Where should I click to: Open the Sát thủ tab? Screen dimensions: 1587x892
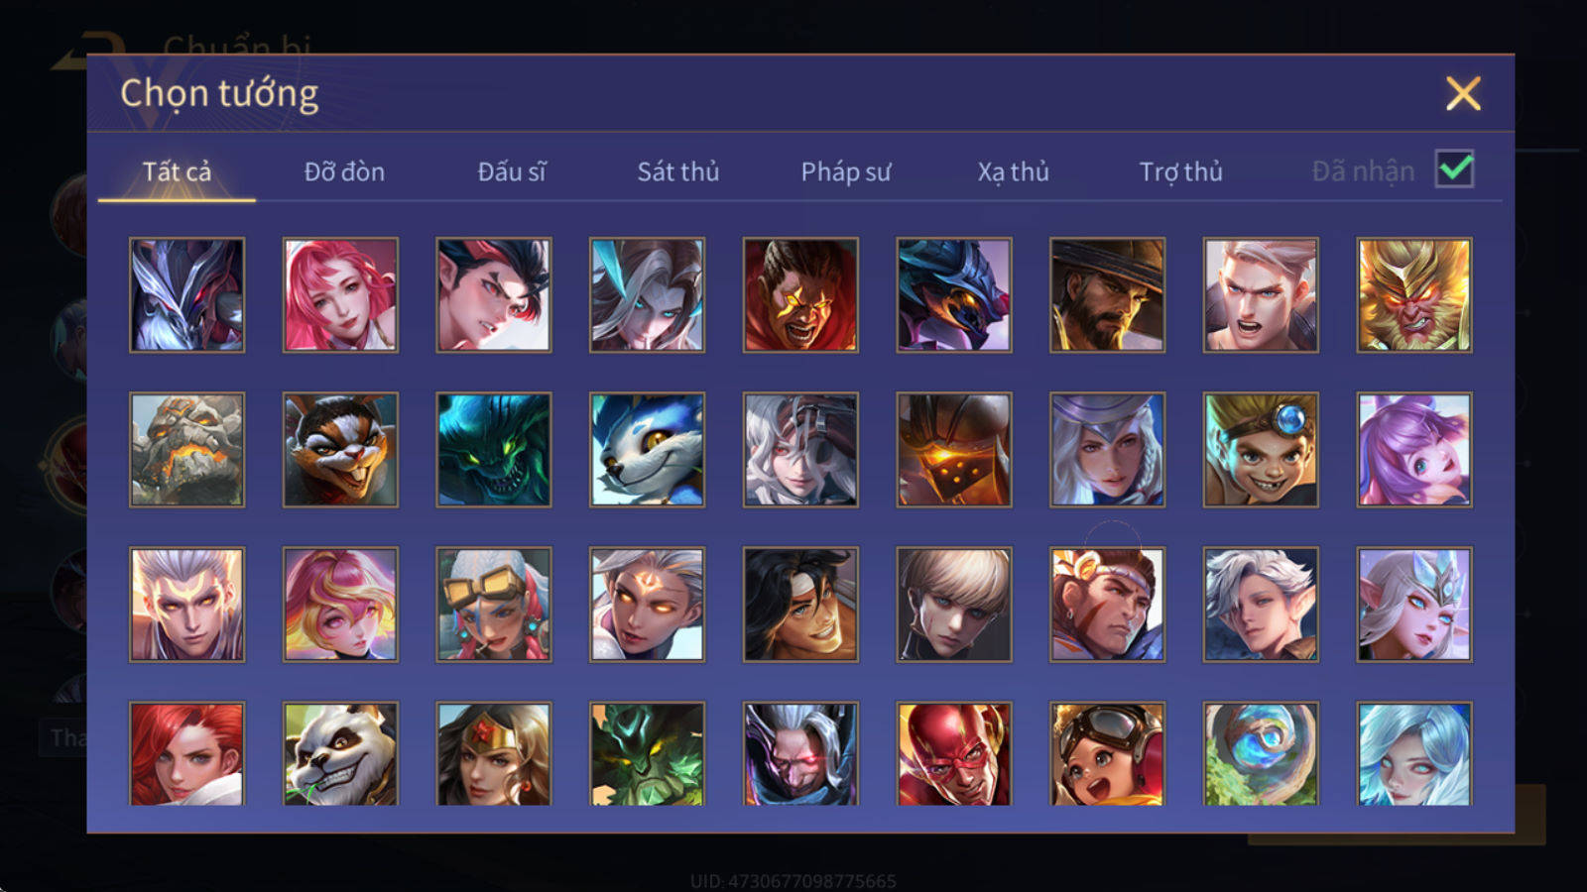coord(678,171)
